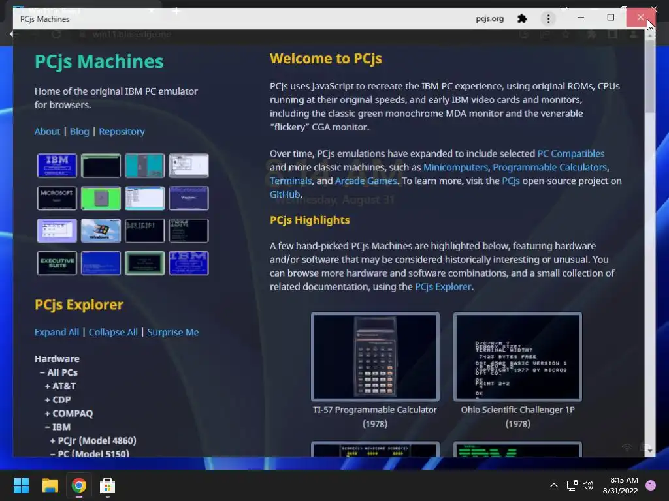Screen dimensions: 669x501
Task: Switch to Chrome on the taskbar
Action: 79,485
